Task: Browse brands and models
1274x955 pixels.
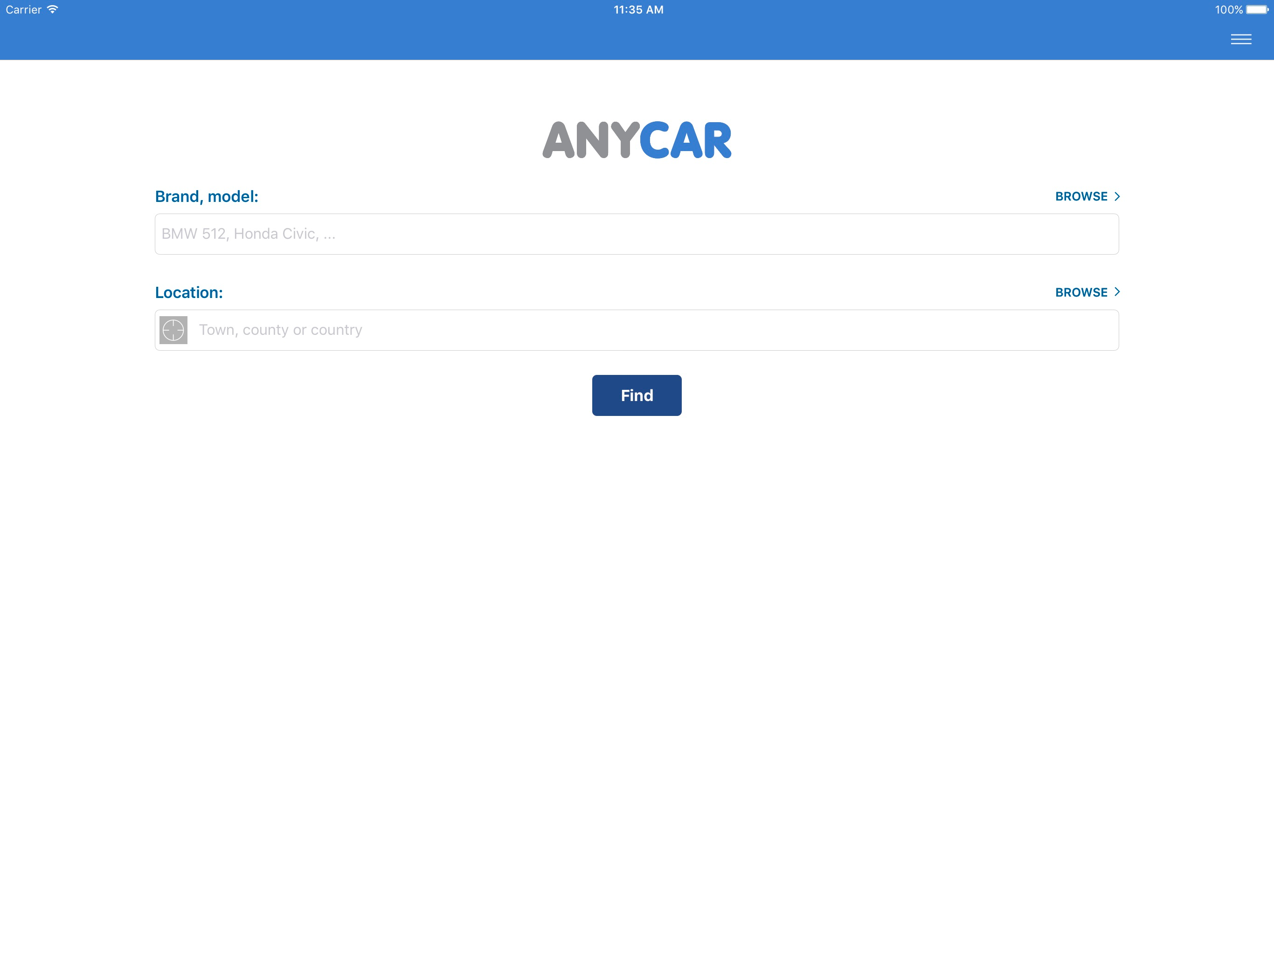Action: pos(1087,196)
